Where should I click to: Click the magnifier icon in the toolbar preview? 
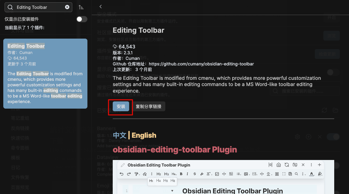tap(296, 174)
